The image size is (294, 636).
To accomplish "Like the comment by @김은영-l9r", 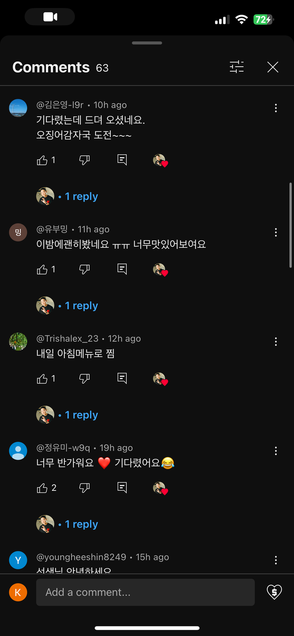I will 42,160.
